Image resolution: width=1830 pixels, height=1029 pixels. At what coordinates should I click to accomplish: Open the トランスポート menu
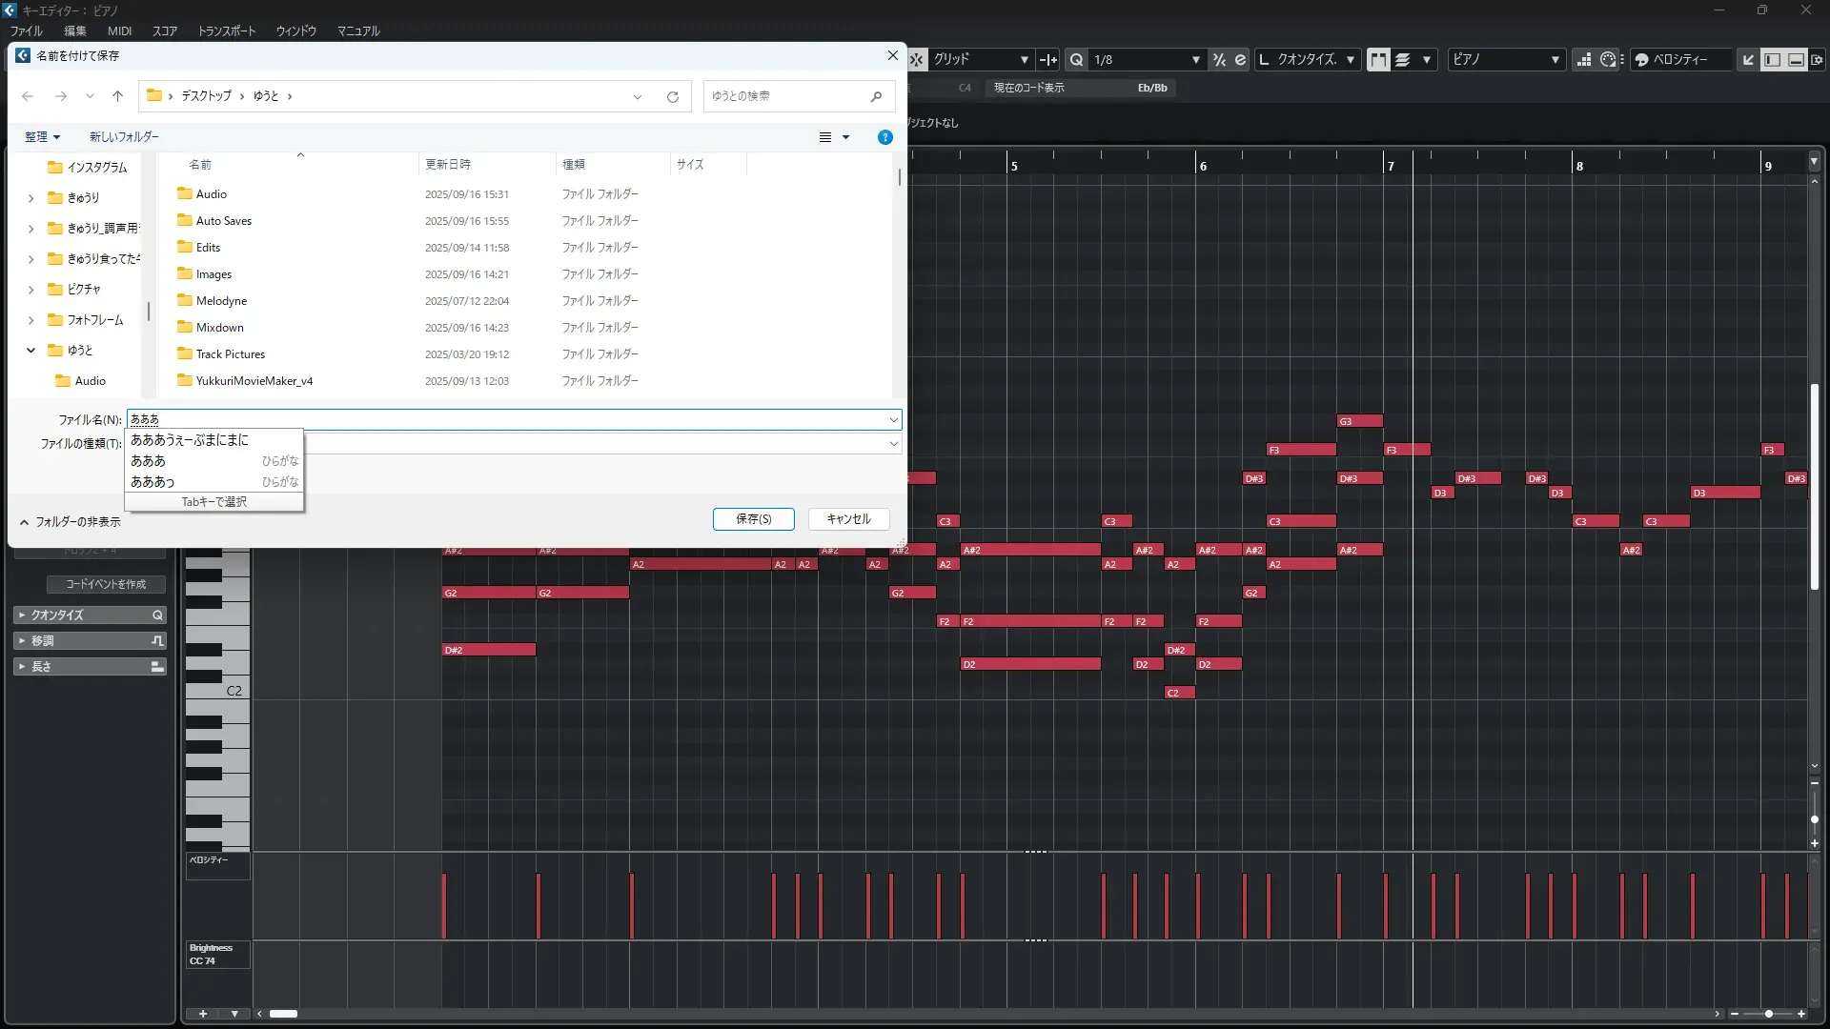pyautogui.click(x=226, y=30)
